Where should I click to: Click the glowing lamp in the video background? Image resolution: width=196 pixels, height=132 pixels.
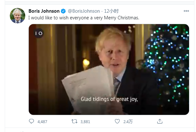86,63
